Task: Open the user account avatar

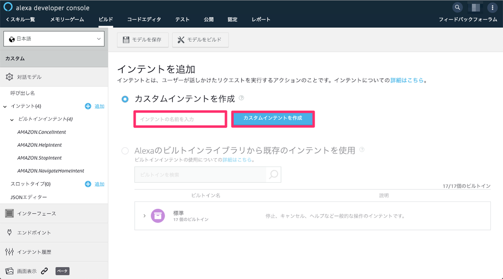Action: click(x=475, y=7)
